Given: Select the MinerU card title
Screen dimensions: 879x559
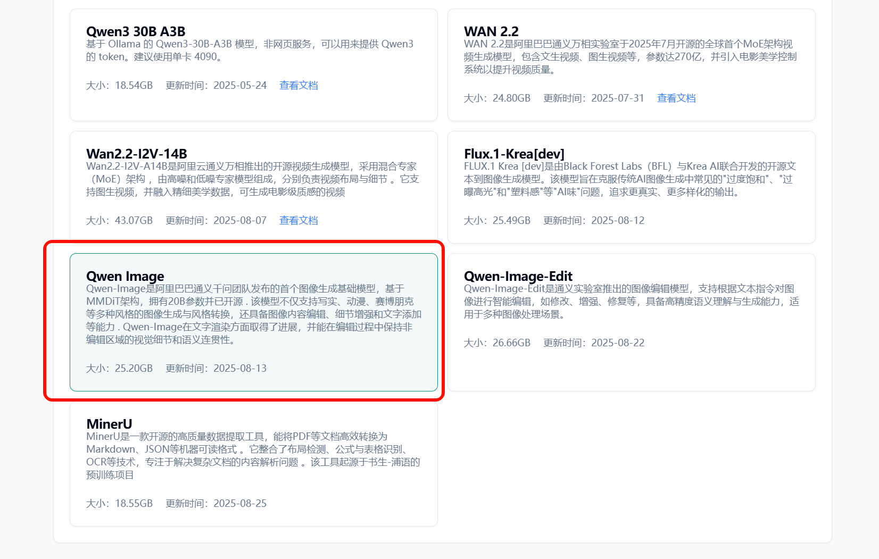Looking at the screenshot, I should coord(109,424).
